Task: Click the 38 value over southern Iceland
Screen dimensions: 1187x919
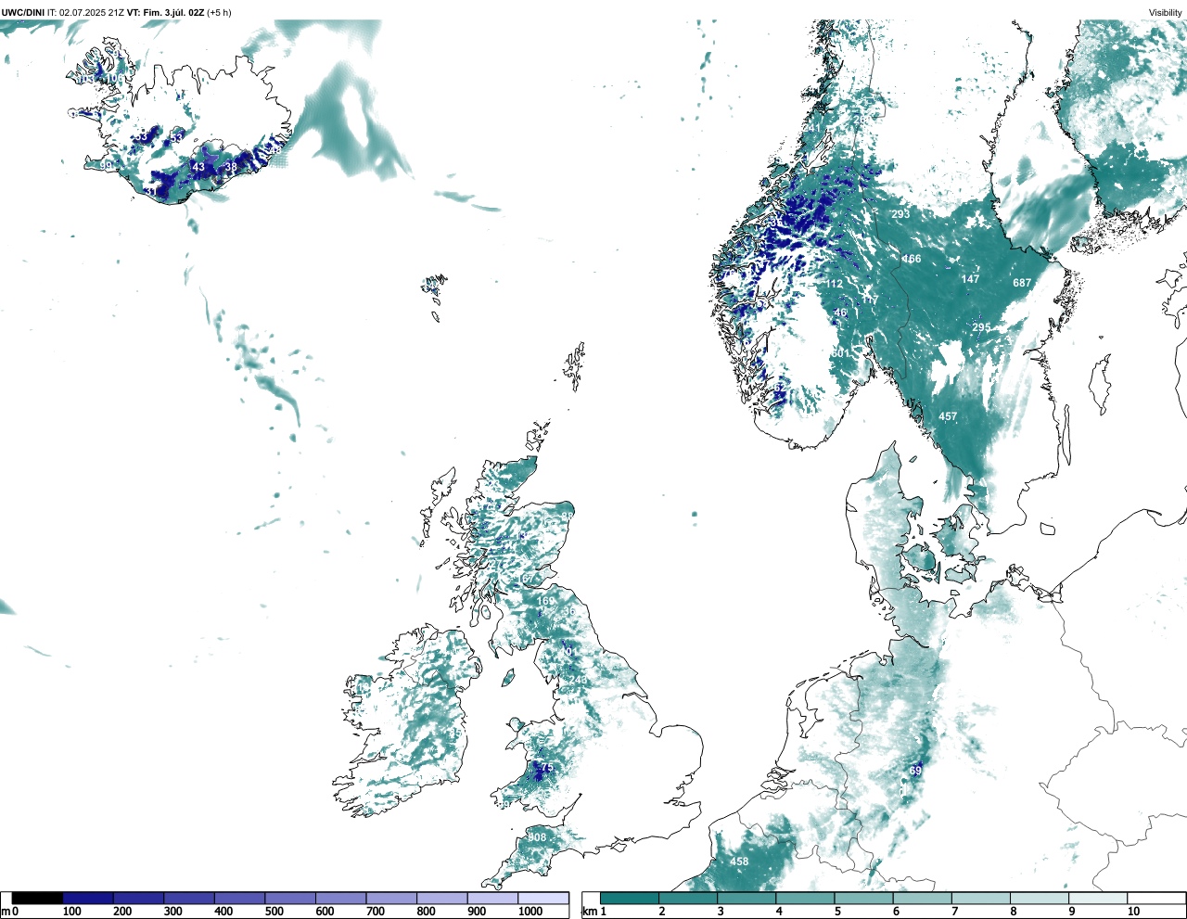Action: point(231,166)
